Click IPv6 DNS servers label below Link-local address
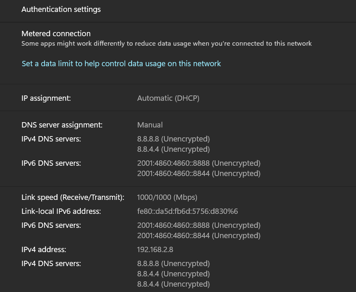Viewport: 356px width, 292px height. tap(51, 225)
